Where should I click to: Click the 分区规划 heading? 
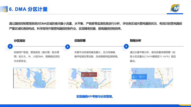[20, 40]
